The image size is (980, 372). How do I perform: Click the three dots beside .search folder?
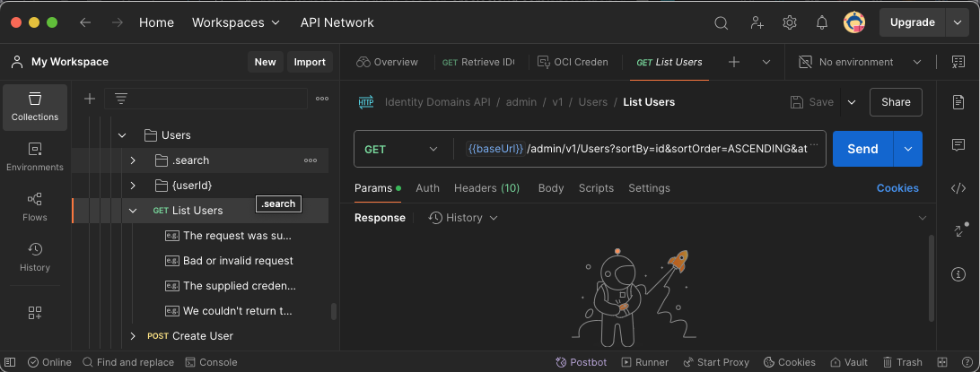(310, 160)
